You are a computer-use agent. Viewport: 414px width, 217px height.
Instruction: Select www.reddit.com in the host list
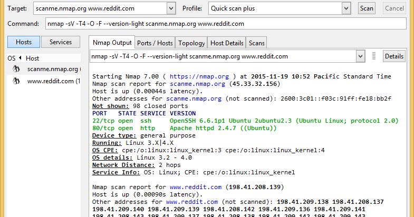click(x=44, y=81)
